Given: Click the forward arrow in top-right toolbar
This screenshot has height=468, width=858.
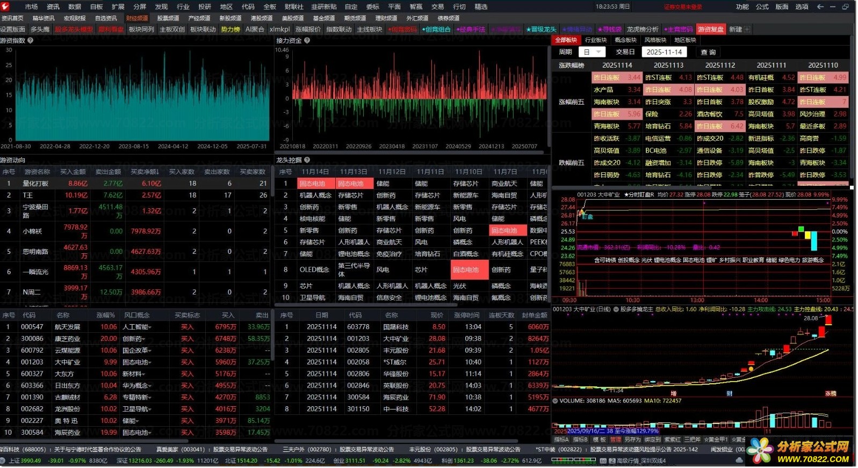Looking at the screenshot, I should [832, 6].
